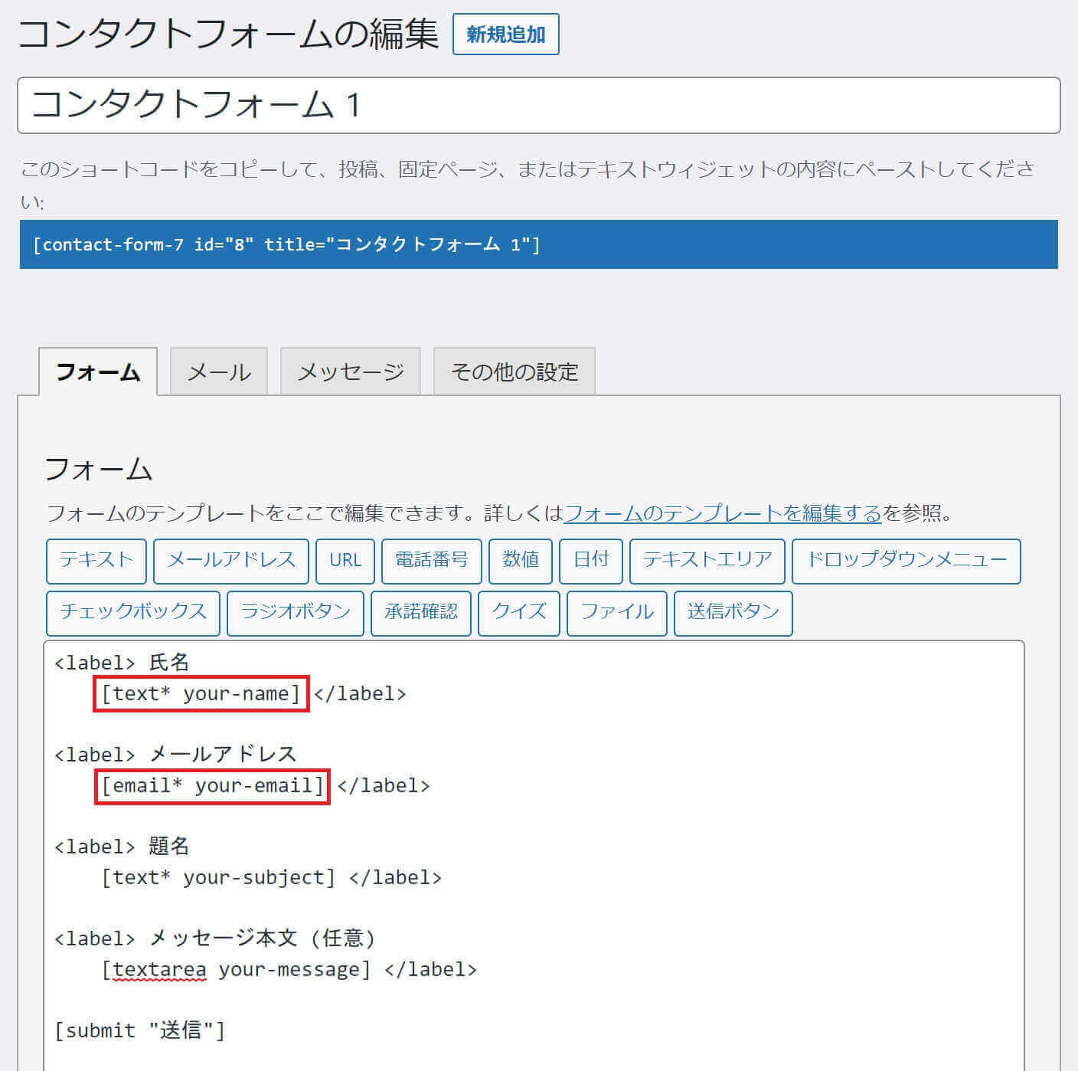Insert a ラジオボタン tag
Image resolution: width=1078 pixels, height=1071 pixels.
[x=296, y=612]
